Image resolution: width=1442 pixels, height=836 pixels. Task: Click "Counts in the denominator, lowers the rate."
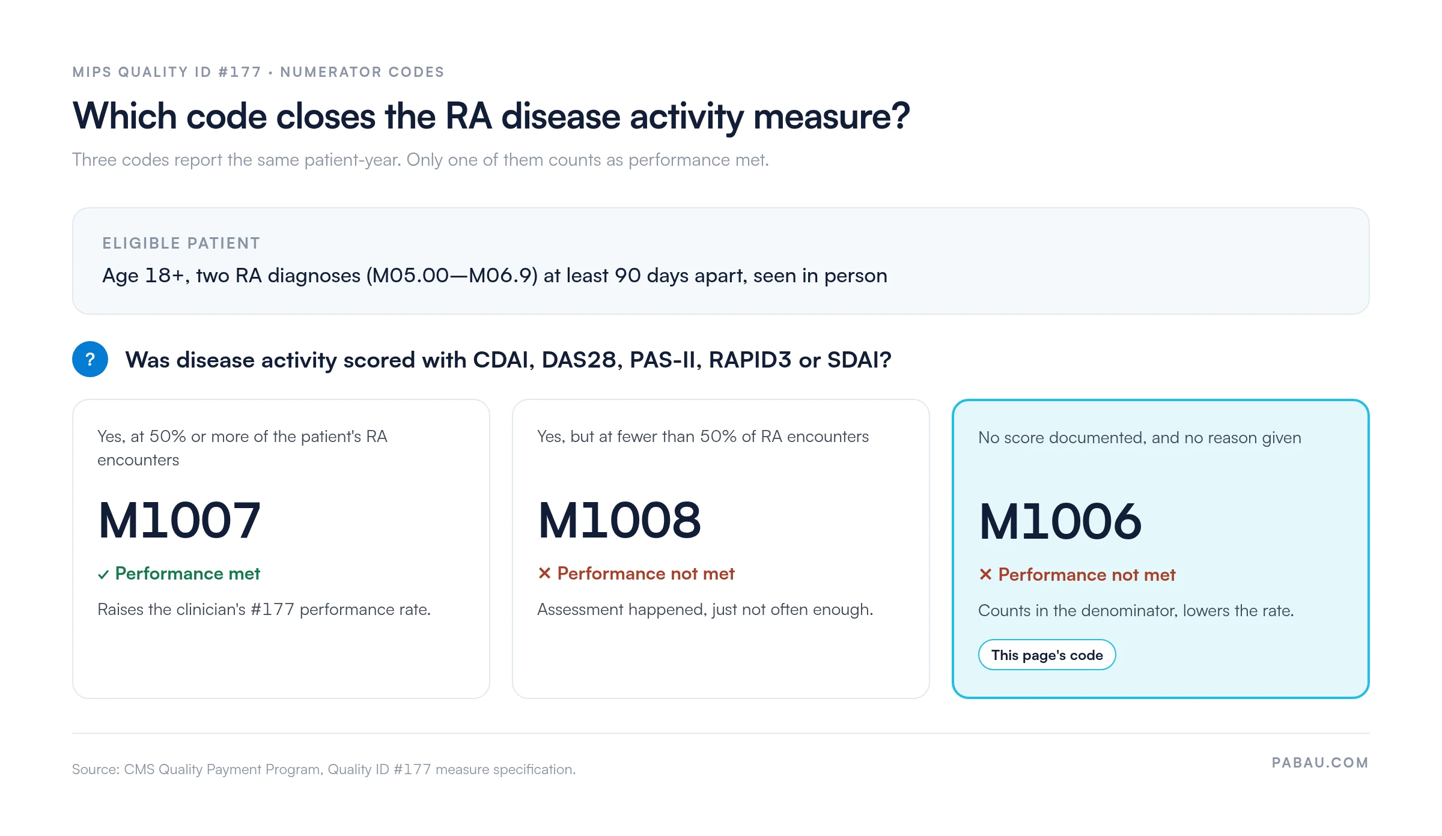pyautogui.click(x=1136, y=611)
